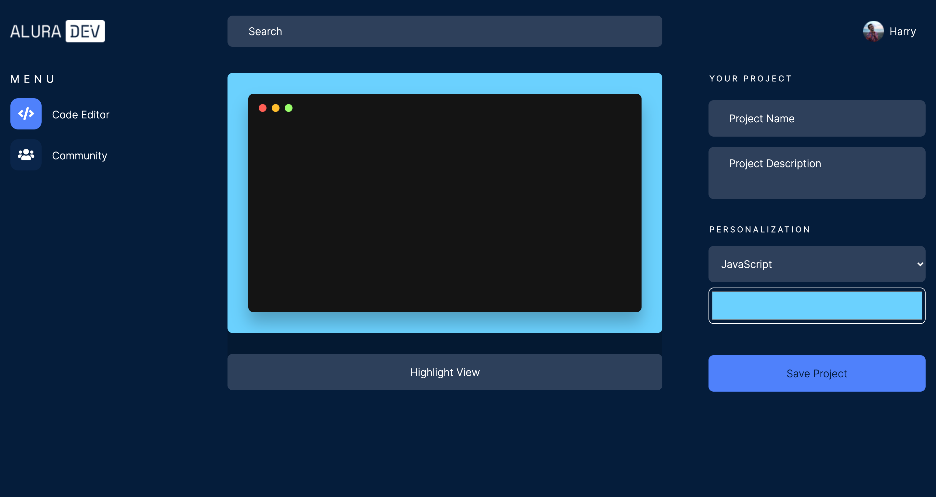Click Harry's profile avatar

click(x=873, y=31)
